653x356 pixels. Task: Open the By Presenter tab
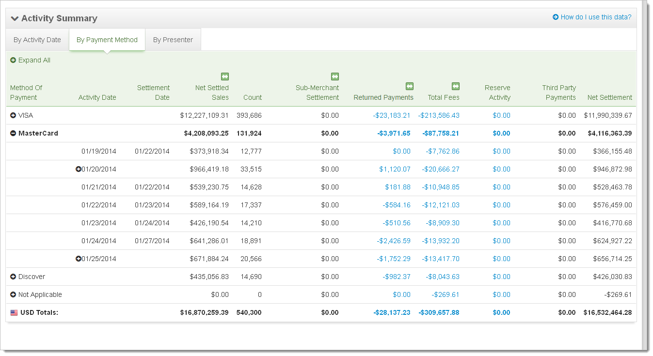[x=173, y=40]
